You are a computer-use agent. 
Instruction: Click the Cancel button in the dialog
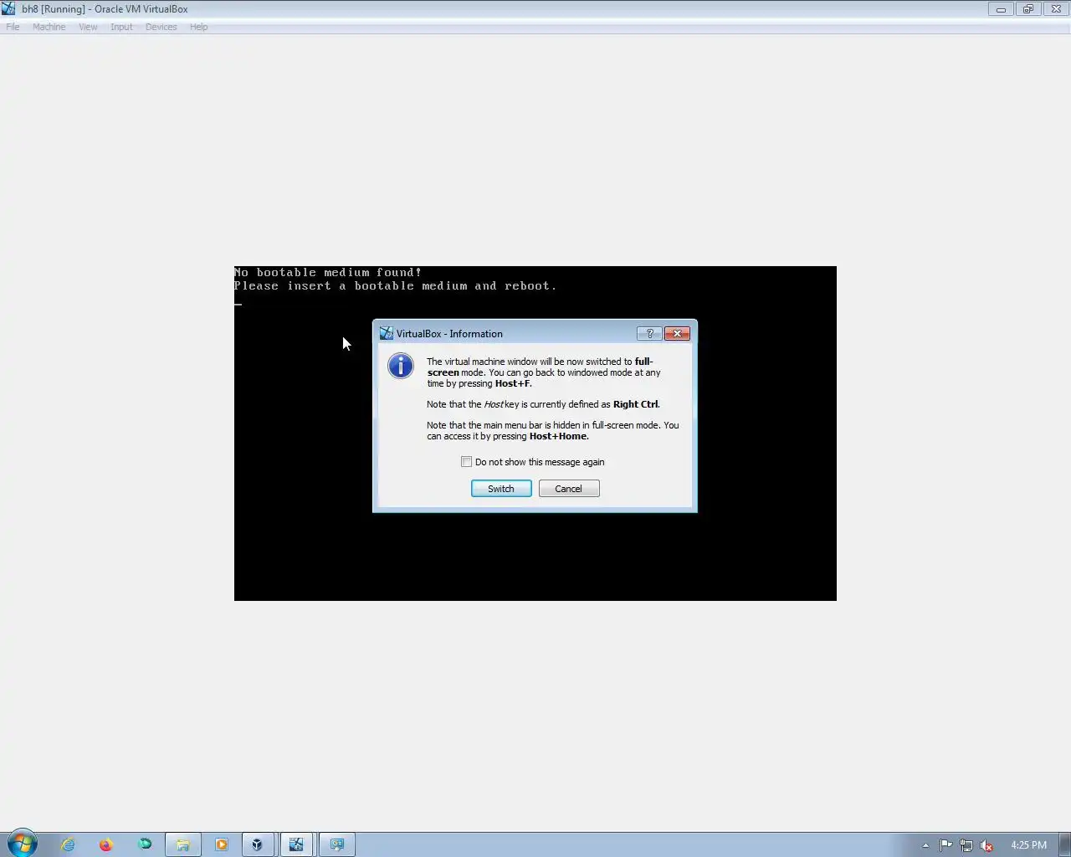tap(569, 489)
